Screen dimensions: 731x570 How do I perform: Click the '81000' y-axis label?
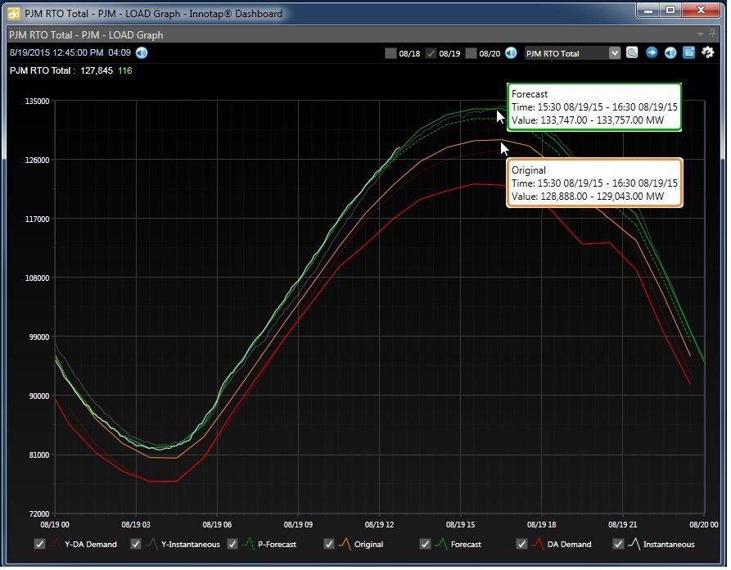click(x=38, y=455)
